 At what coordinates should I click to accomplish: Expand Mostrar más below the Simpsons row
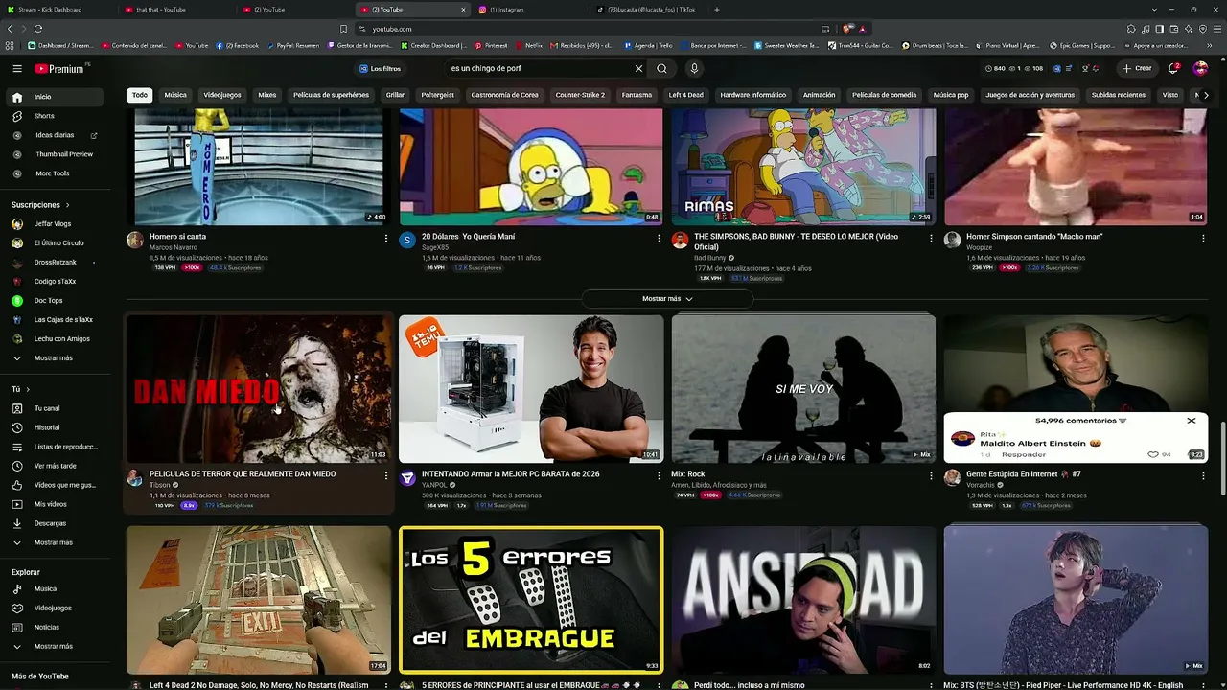pyautogui.click(x=667, y=299)
